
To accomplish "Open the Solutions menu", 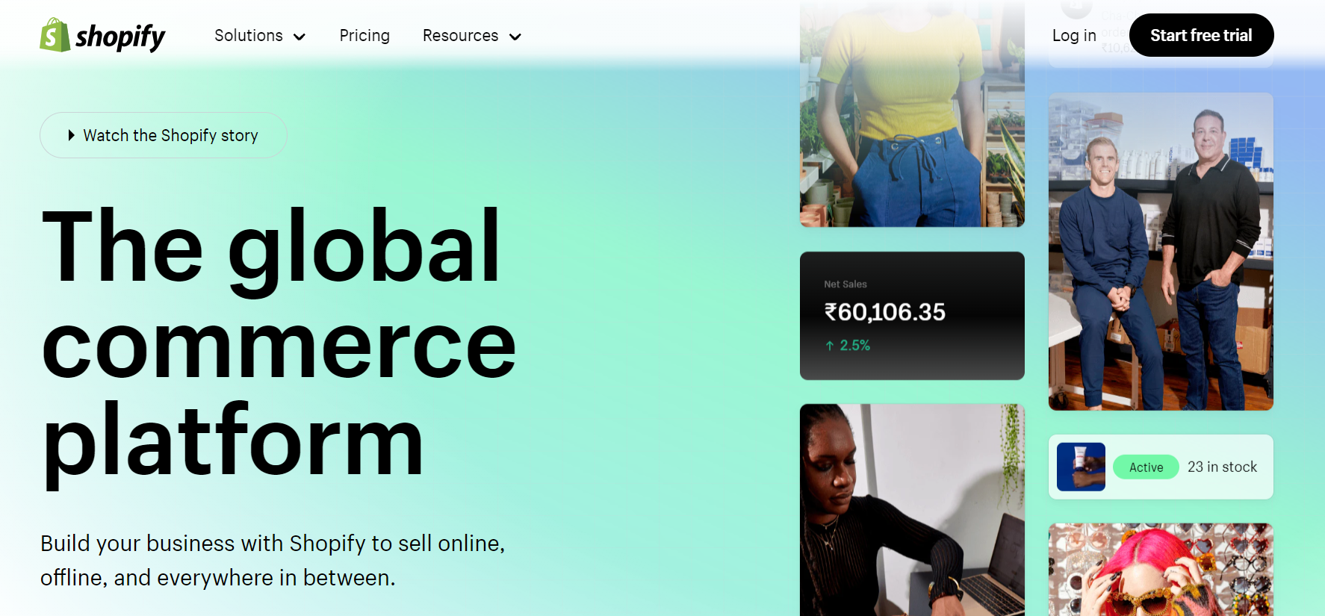I will (x=260, y=35).
